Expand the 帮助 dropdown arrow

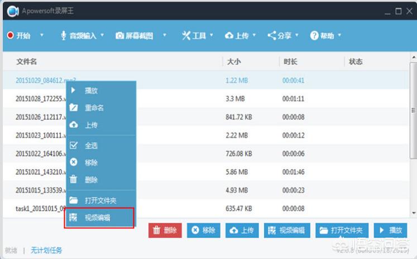tap(339, 35)
